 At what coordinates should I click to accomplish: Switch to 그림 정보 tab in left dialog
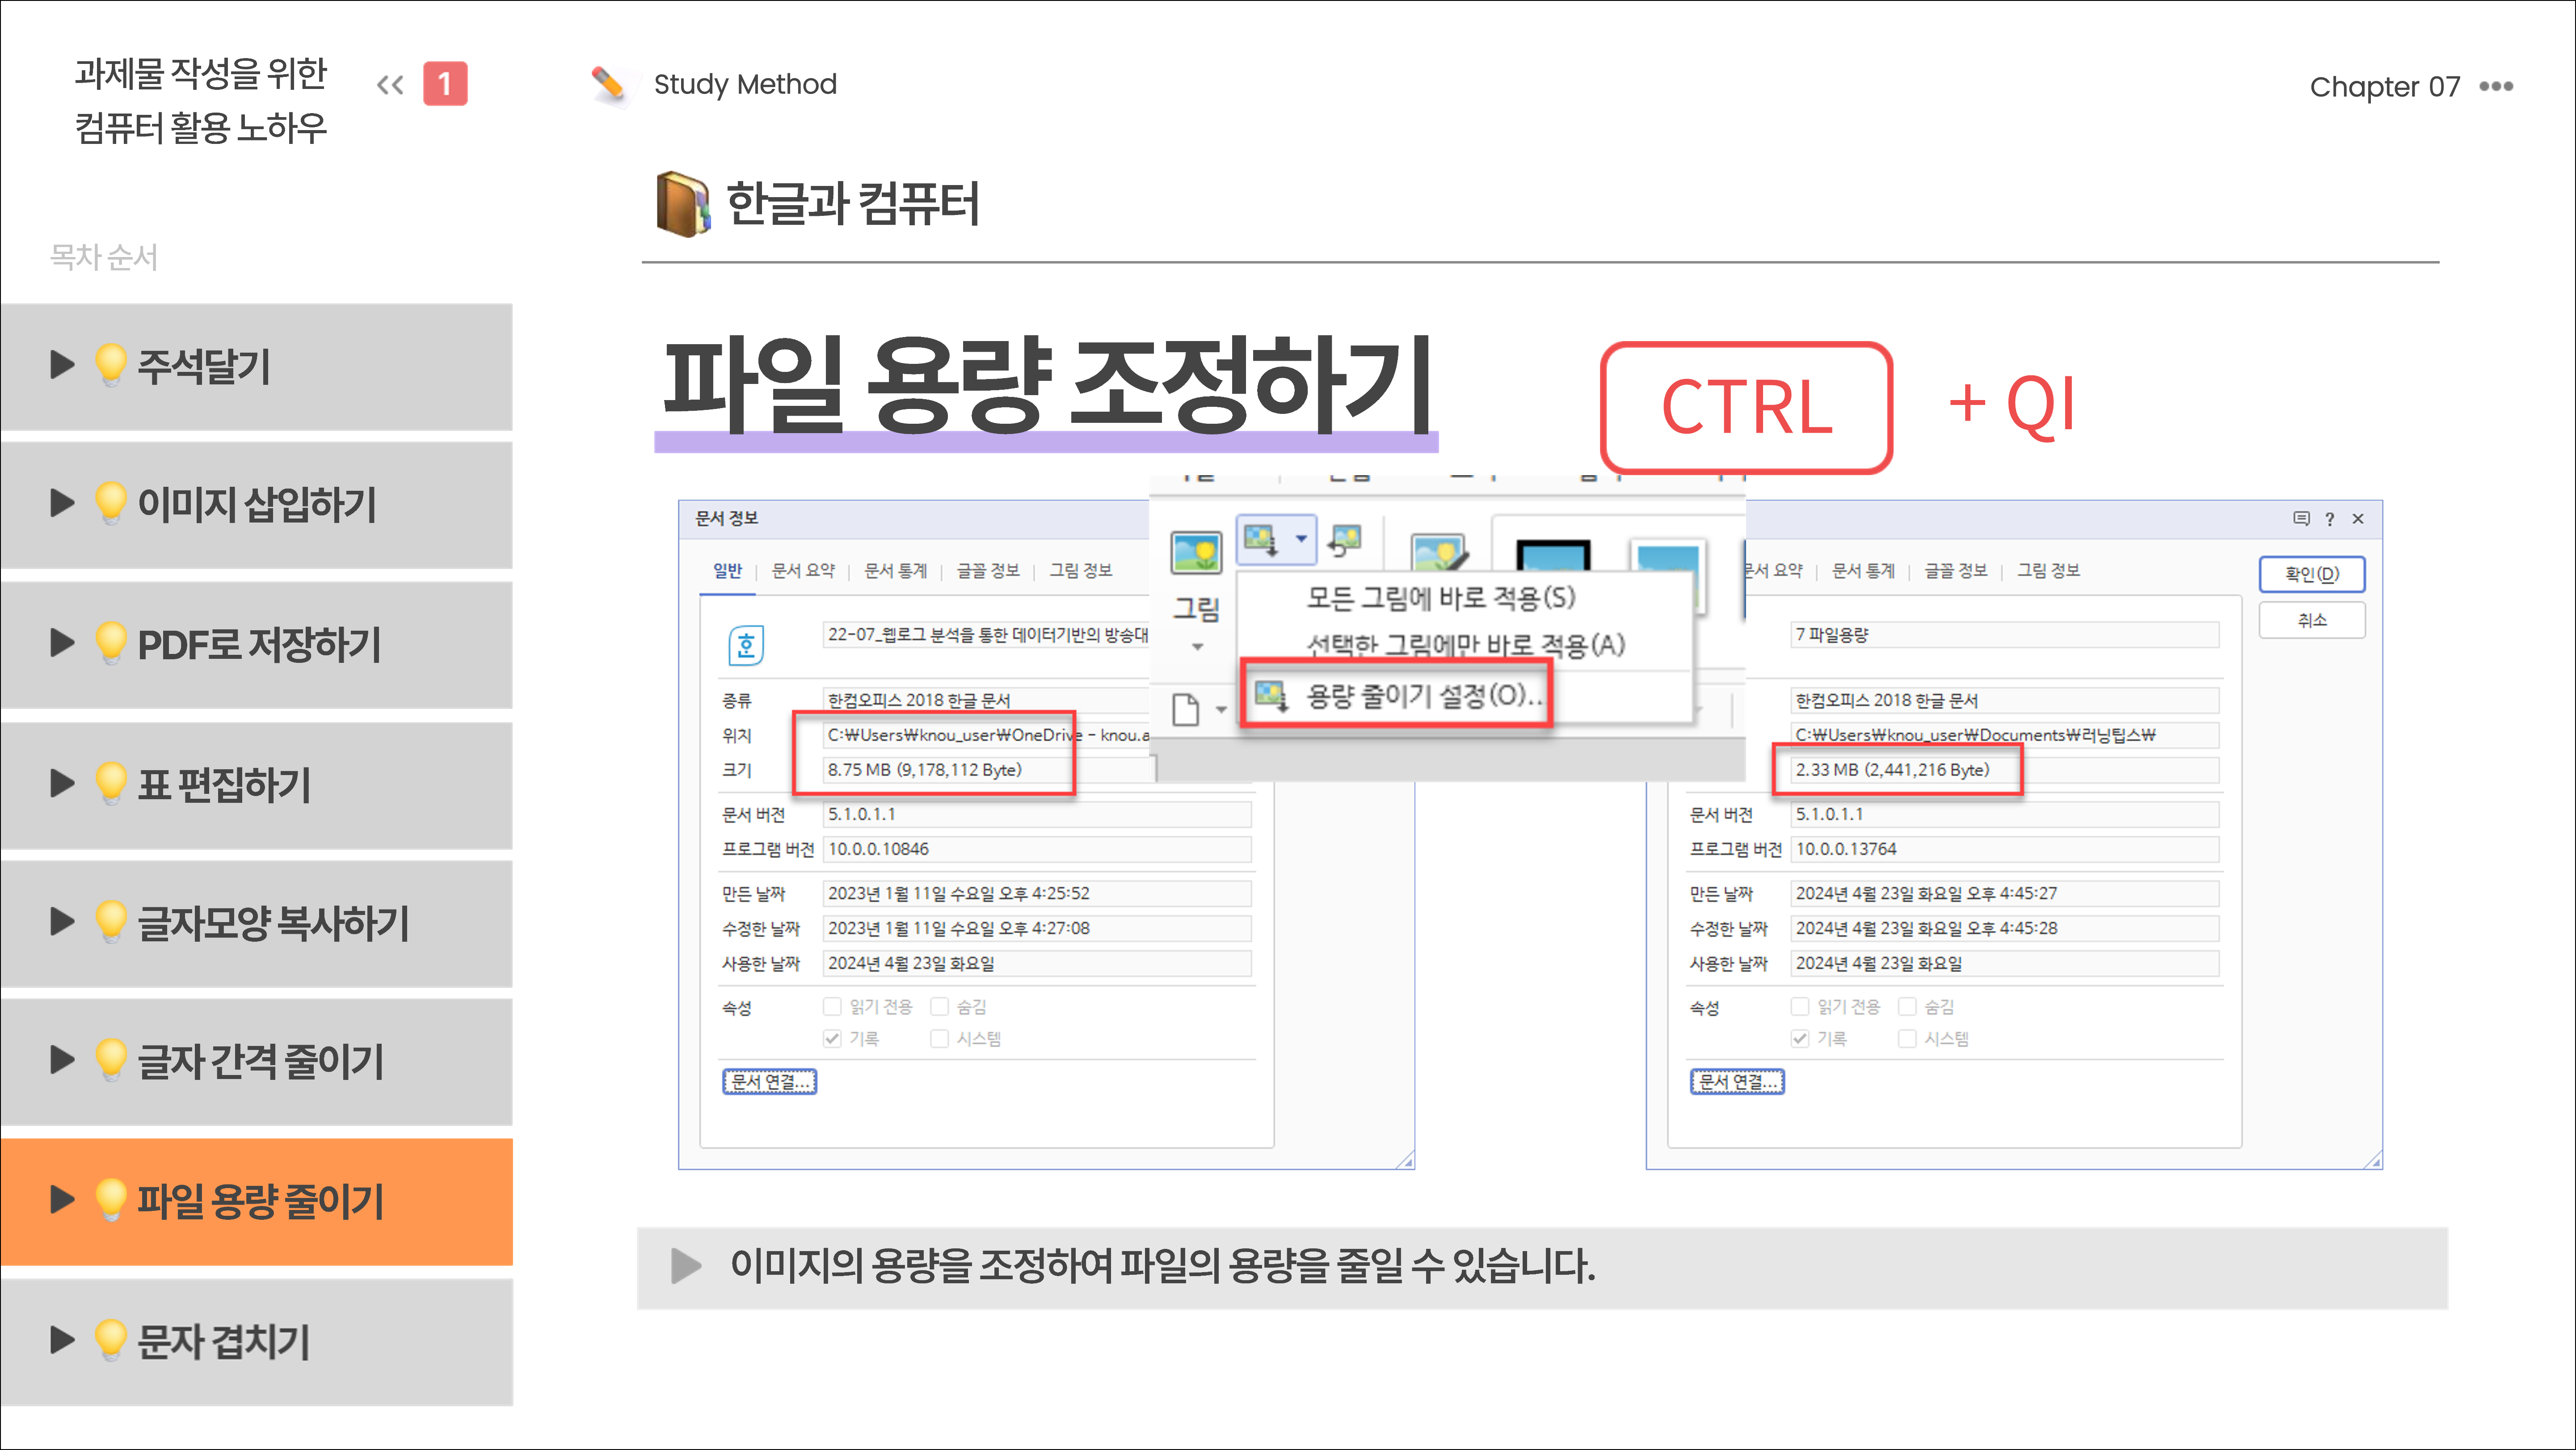(1080, 570)
